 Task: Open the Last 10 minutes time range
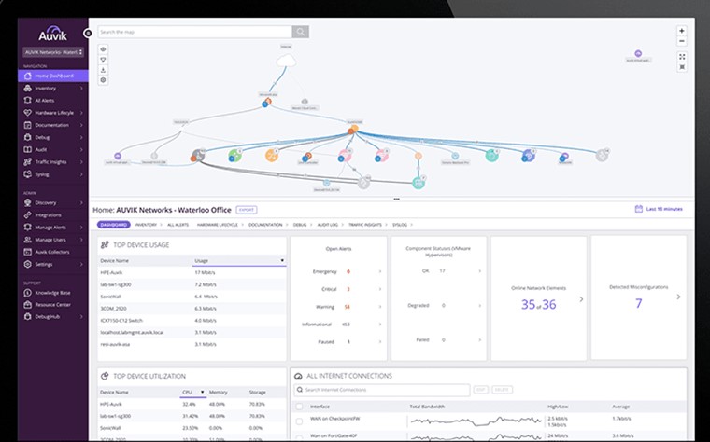pyautogui.click(x=659, y=209)
